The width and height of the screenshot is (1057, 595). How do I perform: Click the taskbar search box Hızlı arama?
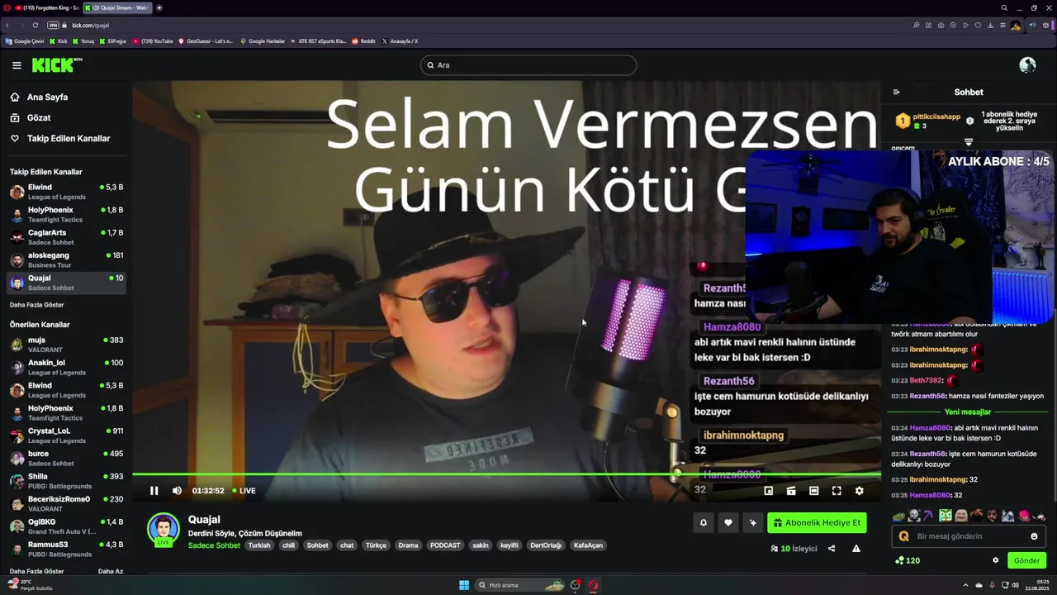[x=520, y=585]
